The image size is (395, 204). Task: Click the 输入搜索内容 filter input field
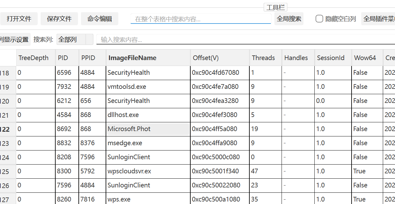click(246, 39)
